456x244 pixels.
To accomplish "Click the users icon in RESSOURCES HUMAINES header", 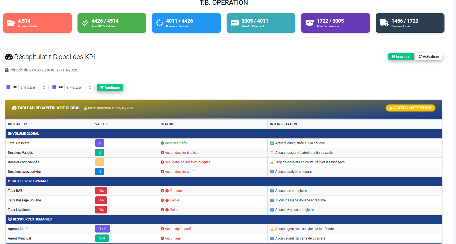I will 10,219.
